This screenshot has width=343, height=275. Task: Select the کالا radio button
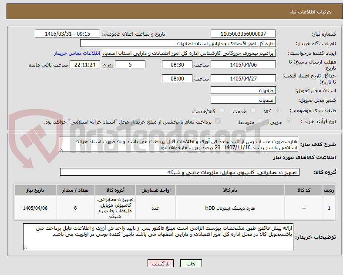[277, 111]
